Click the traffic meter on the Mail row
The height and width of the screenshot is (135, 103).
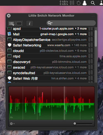tap(91, 34)
